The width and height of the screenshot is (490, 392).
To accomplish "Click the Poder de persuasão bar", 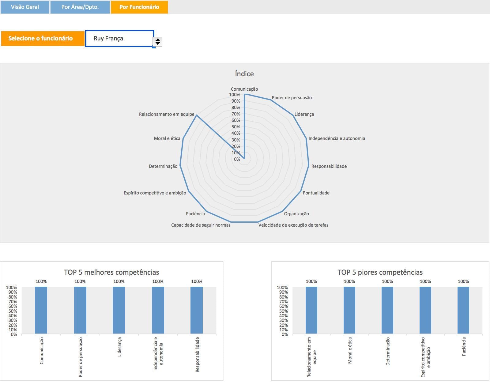I will pos(80,310).
